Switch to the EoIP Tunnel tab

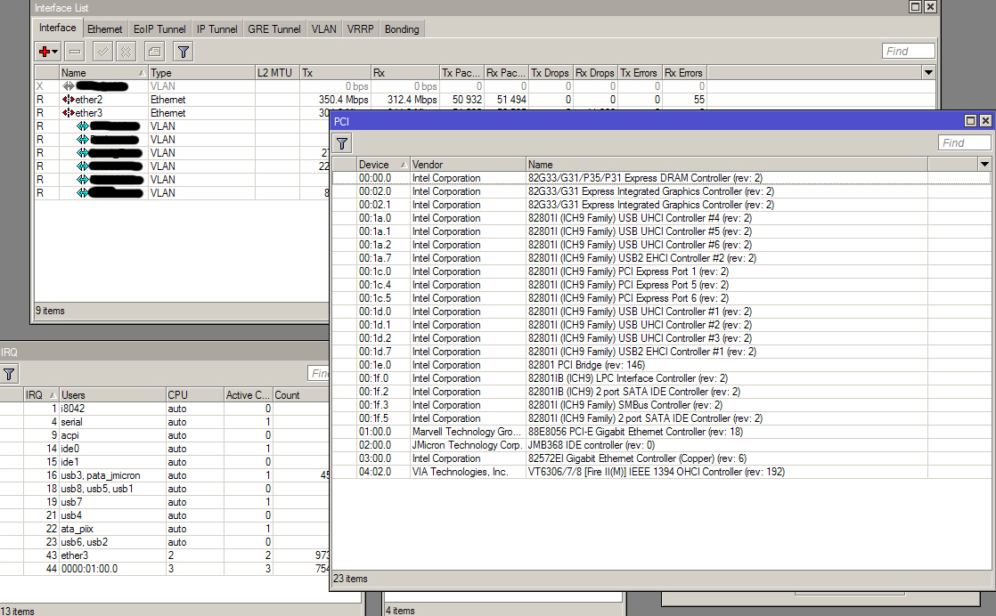(159, 29)
